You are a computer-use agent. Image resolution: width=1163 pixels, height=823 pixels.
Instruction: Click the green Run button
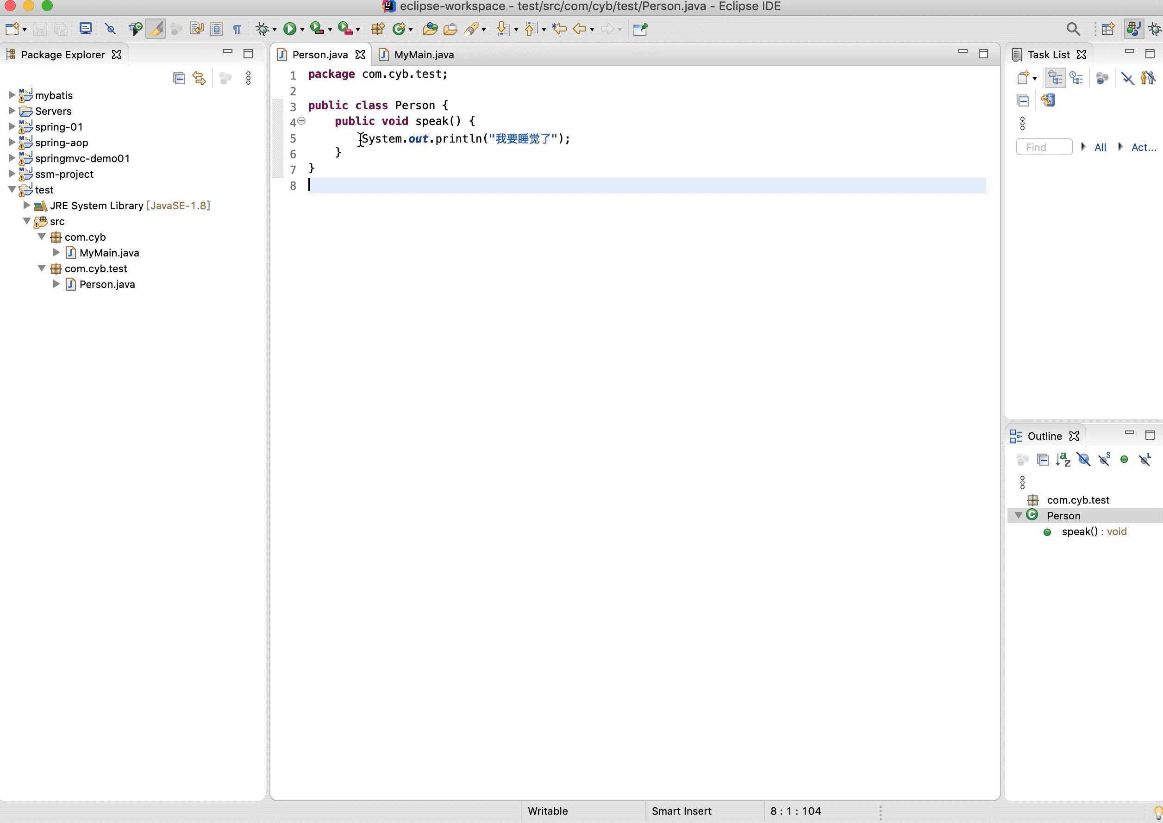tap(290, 29)
